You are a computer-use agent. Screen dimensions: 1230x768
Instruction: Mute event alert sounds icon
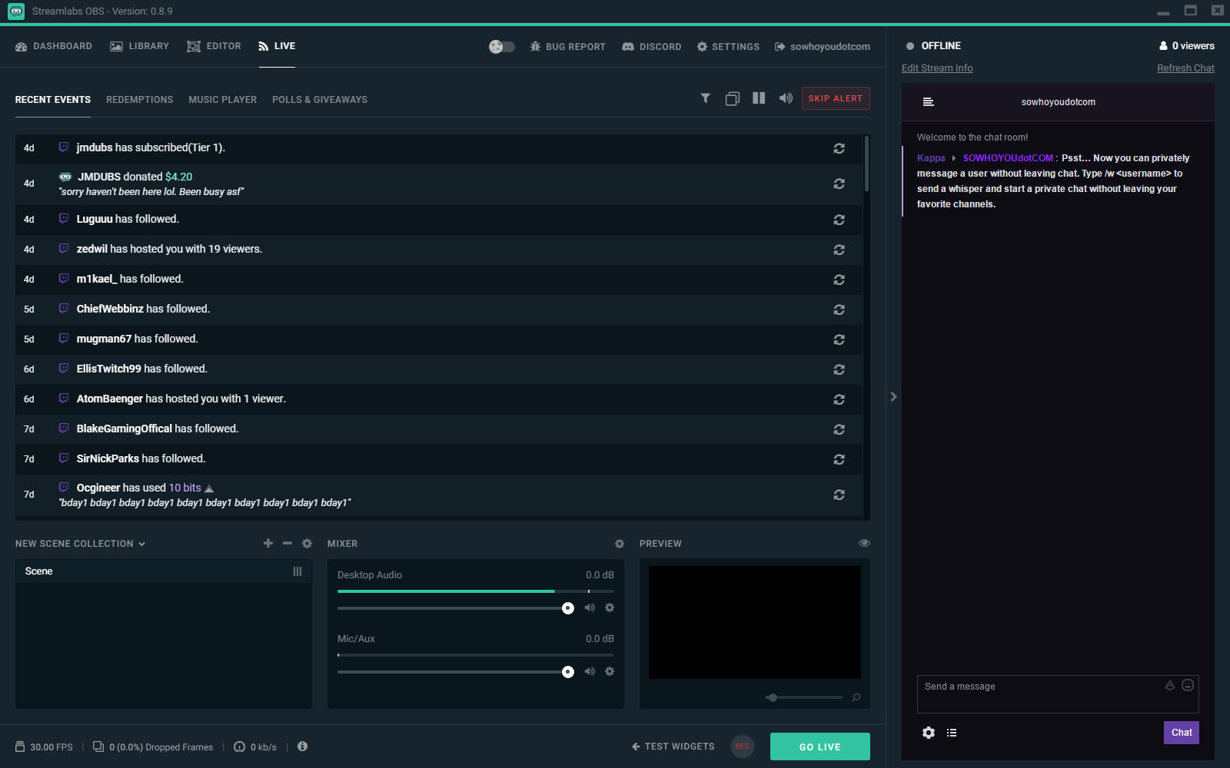(786, 98)
